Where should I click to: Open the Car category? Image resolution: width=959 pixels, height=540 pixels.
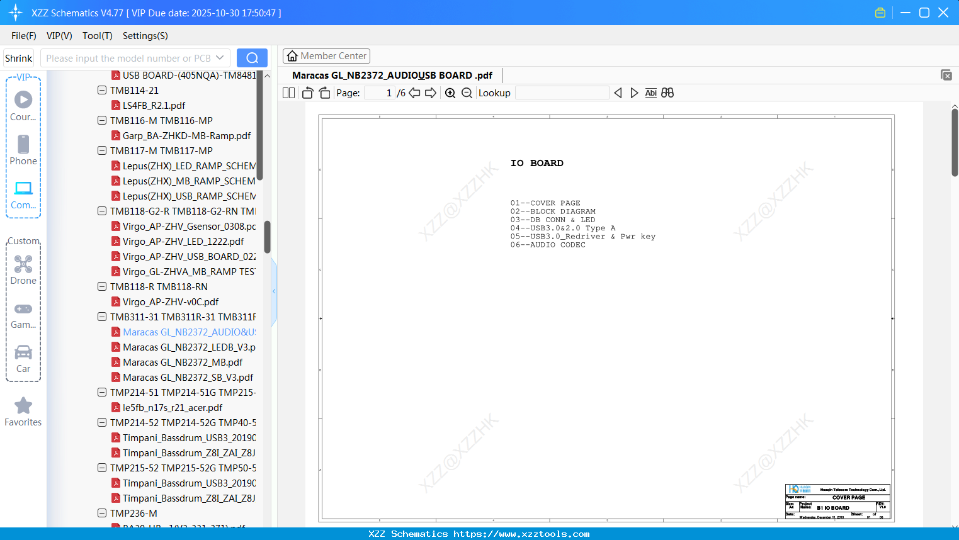click(23, 359)
